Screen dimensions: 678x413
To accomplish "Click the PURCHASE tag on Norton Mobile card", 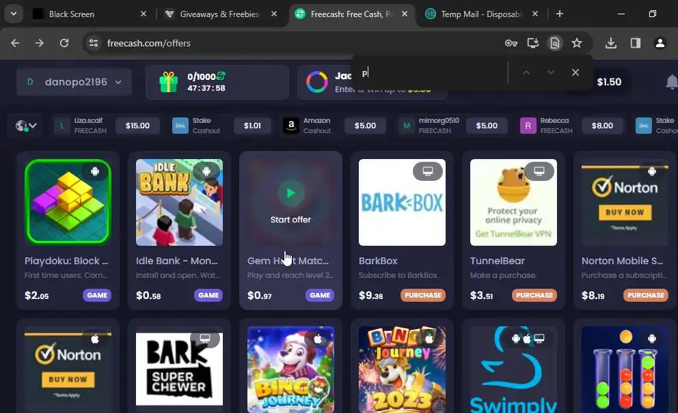I will click(646, 295).
